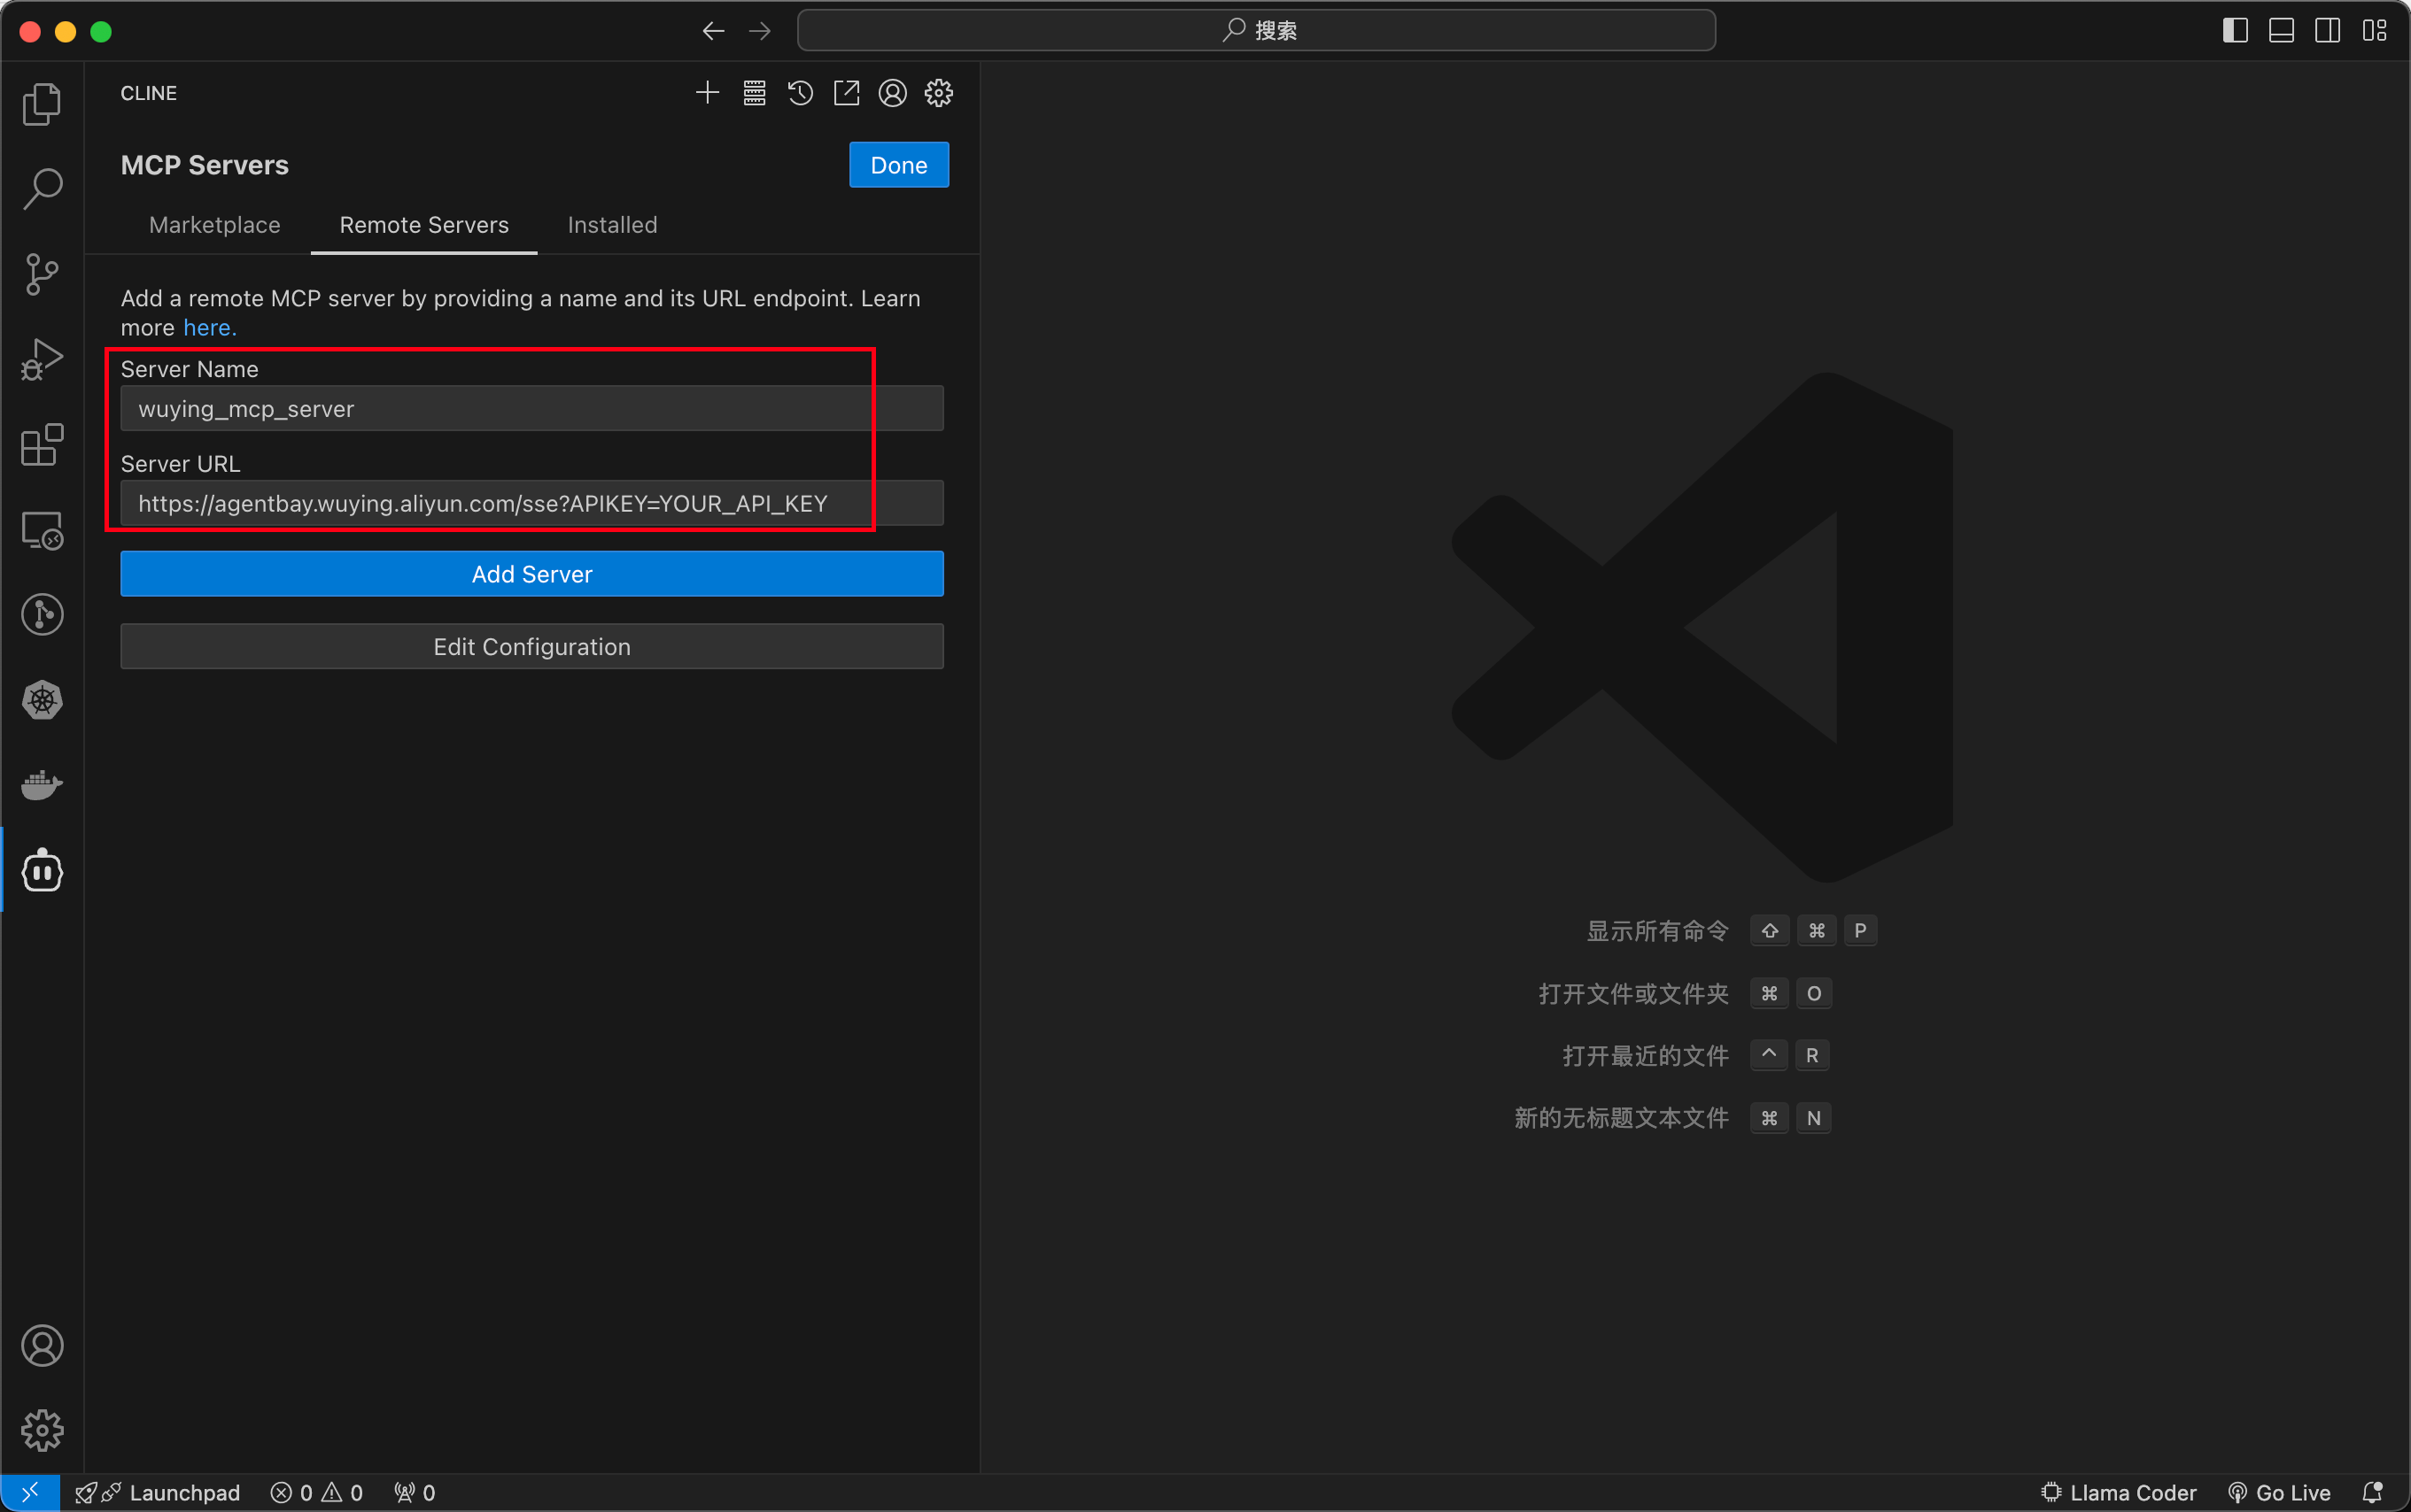Screen dimensions: 2411x1512
Task: Switch to the Marketplace tab
Action: pos(214,225)
